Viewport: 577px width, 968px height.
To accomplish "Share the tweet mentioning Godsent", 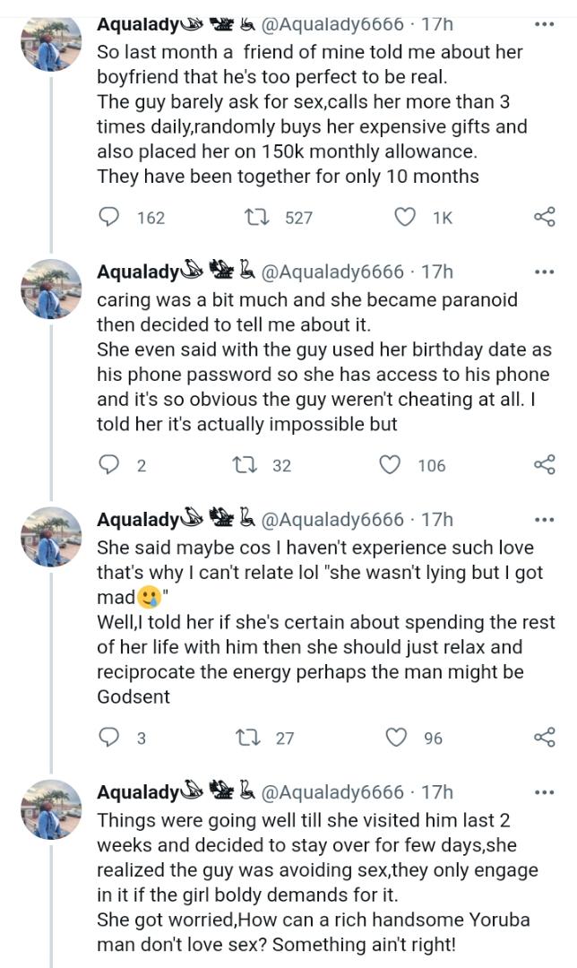I will [x=544, y=738].
